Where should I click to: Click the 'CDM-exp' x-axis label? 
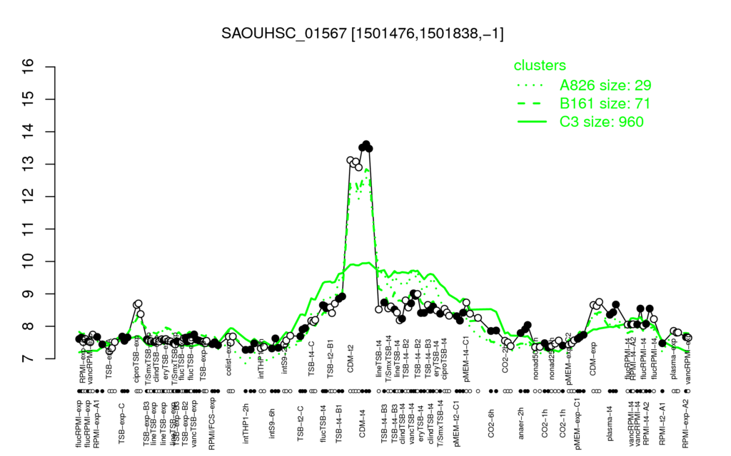593,358
